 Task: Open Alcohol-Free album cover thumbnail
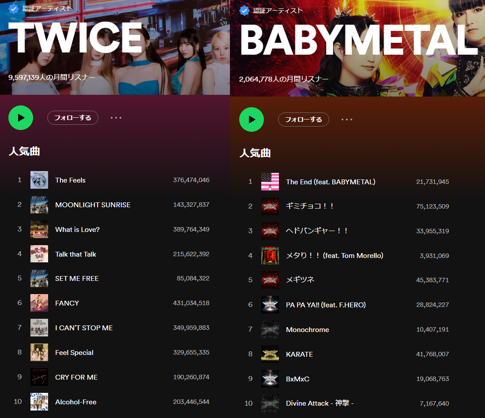[39, 402]
